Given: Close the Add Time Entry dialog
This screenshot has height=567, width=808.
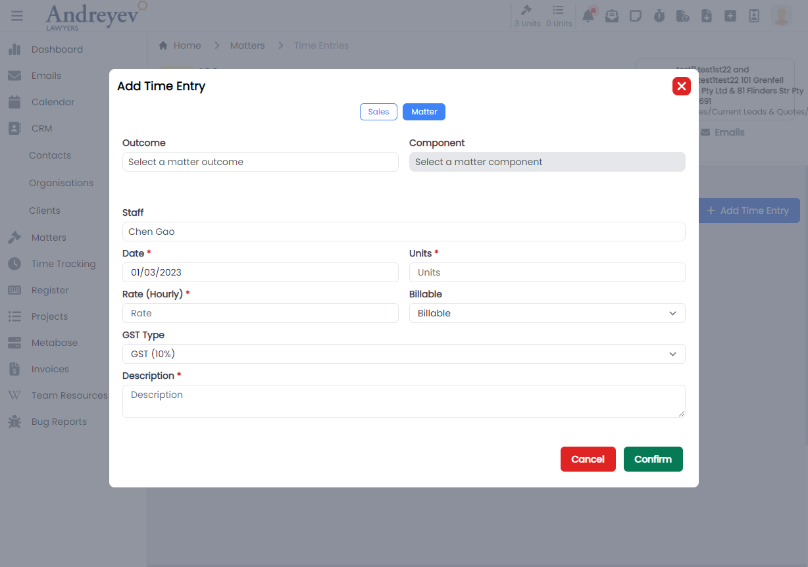Looking at the screenshot, I should click(x=681, y=86).
